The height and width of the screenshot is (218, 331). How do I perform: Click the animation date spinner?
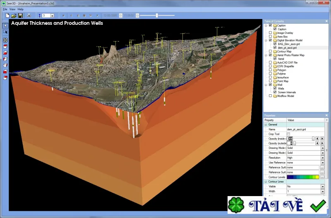tap(121, 16)
